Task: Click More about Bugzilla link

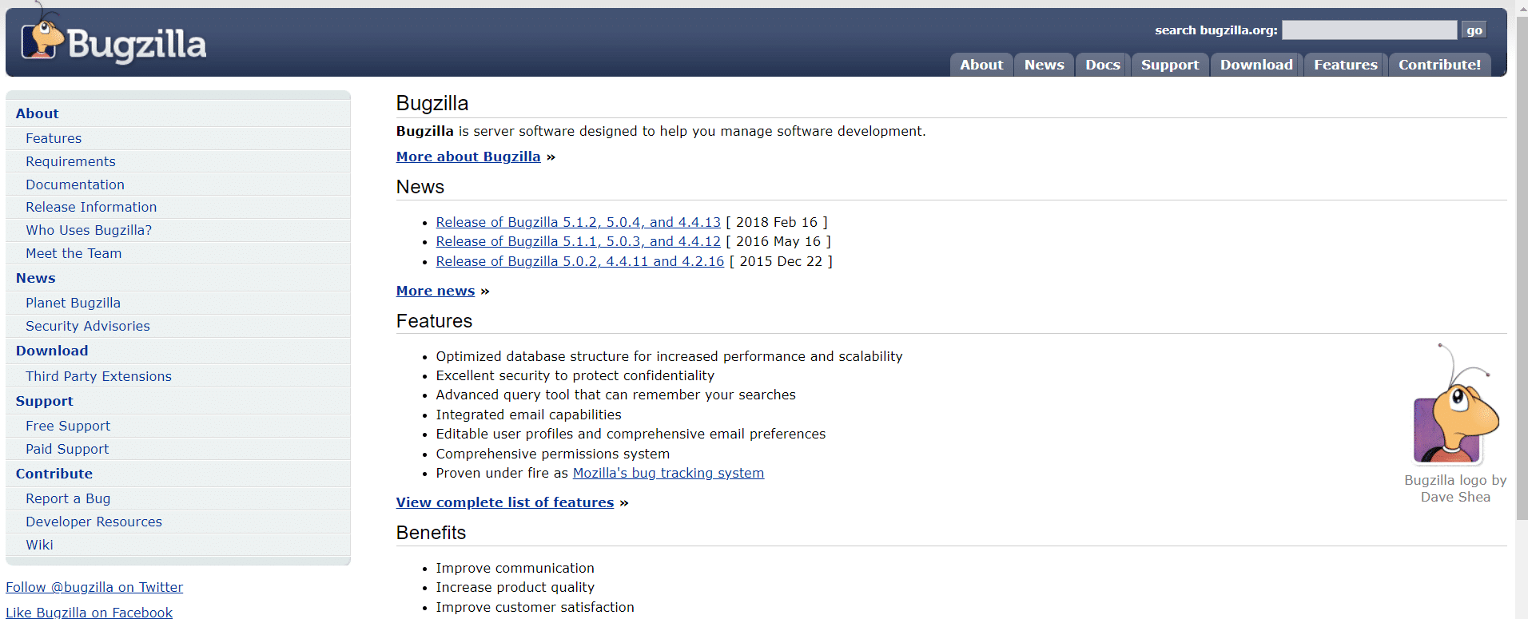Action: click(x=468, y=157)
